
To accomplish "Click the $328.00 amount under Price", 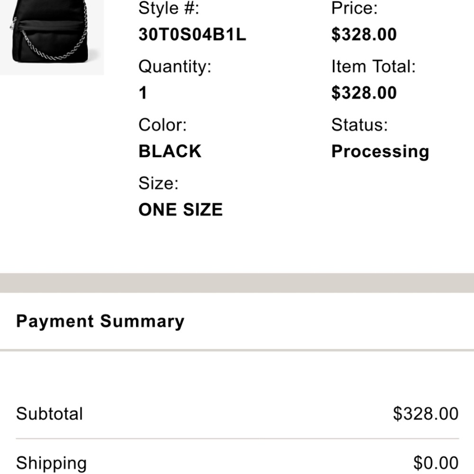I will [x=364, y=35].
